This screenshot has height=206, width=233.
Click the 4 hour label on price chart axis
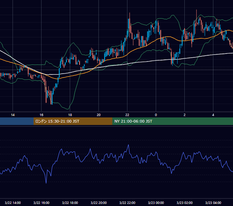[213, 115]
